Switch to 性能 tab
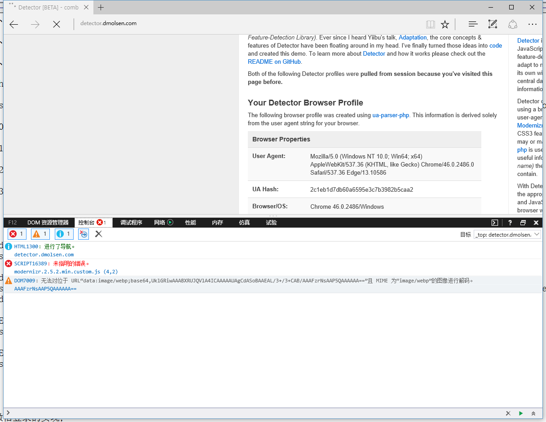The width and height of the screenshot is (546, 422). tap(190, 223)
